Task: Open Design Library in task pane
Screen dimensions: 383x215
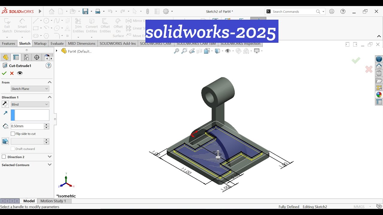Action: point(379,73)
